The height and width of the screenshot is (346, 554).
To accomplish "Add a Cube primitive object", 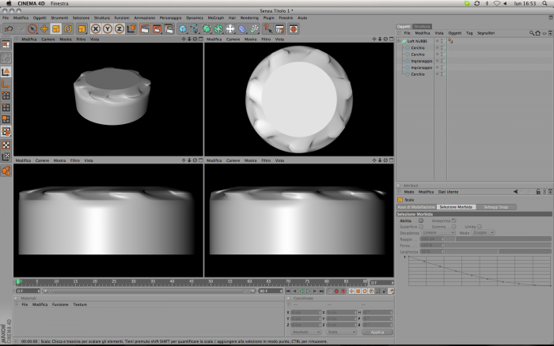I will coord(183,29).
